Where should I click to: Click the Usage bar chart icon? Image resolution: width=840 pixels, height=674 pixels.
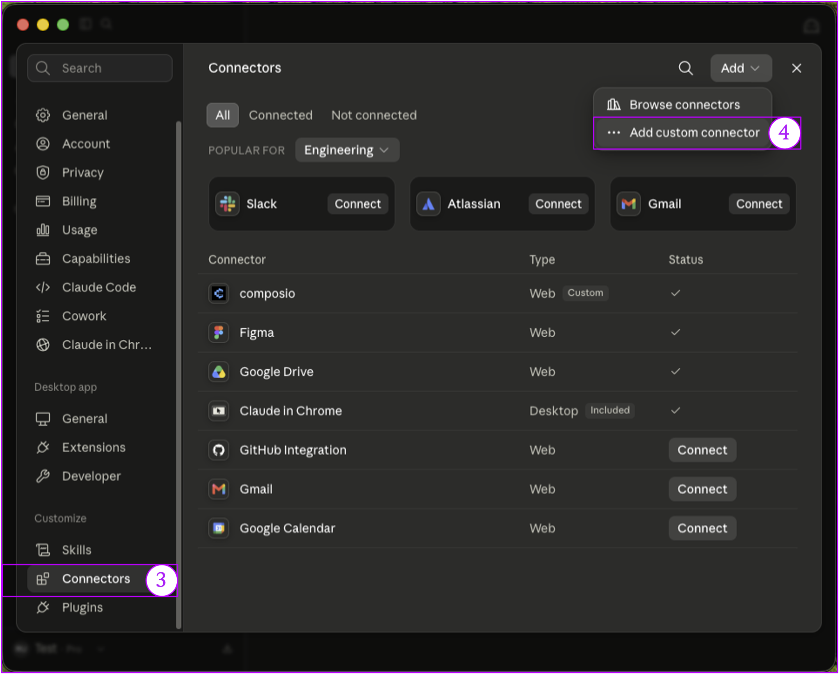pyautogui.click(x=43, y=230)
